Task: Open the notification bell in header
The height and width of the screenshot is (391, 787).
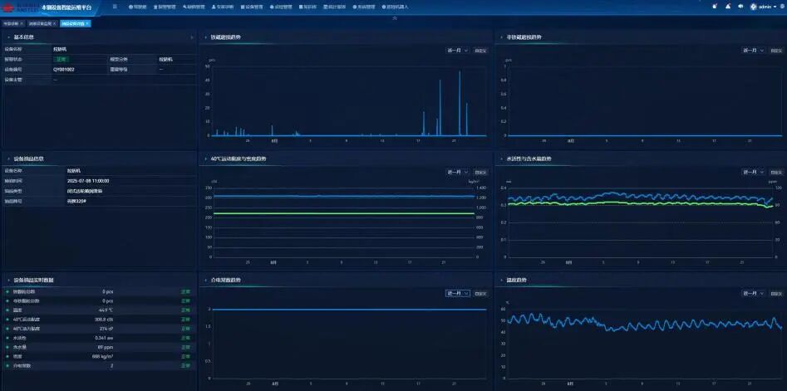Action: pyautogui.click(x=716, y=7)
